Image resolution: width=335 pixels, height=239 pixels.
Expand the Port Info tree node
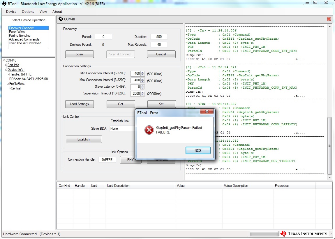tap(6, 65)
